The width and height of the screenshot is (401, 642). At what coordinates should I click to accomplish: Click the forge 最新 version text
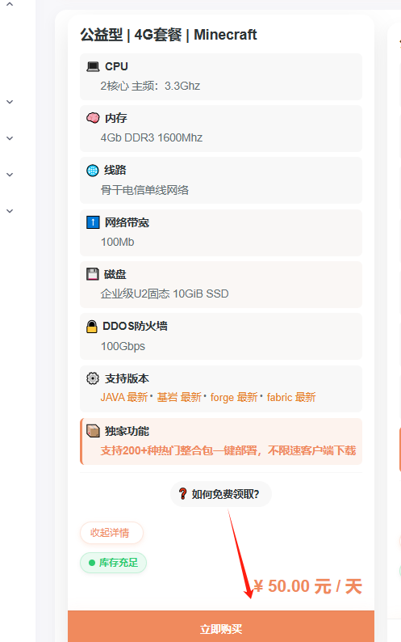234,397
